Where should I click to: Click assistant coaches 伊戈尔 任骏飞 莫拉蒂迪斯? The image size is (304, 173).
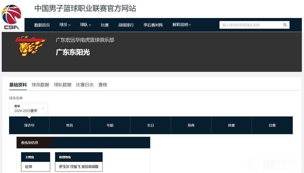click(79, 166)
